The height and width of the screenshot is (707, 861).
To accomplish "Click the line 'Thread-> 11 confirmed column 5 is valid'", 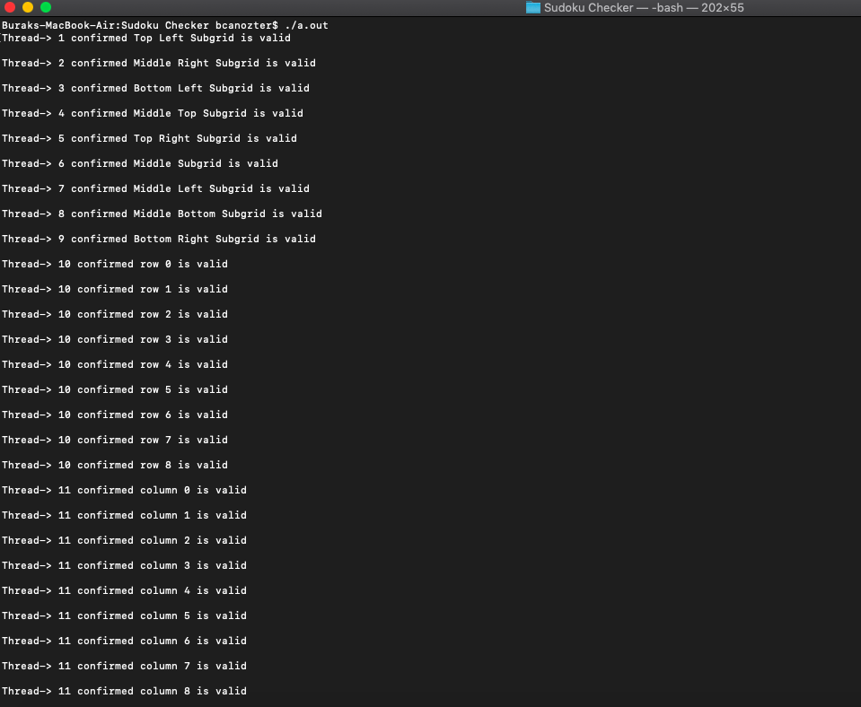I will [x=124, y=615].
